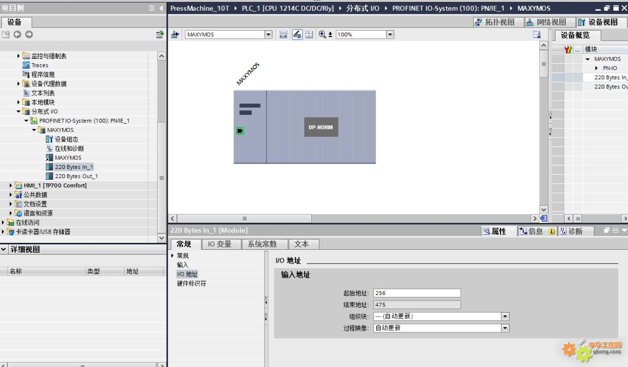Collapse the project tree panel arrow

[161, 8]
